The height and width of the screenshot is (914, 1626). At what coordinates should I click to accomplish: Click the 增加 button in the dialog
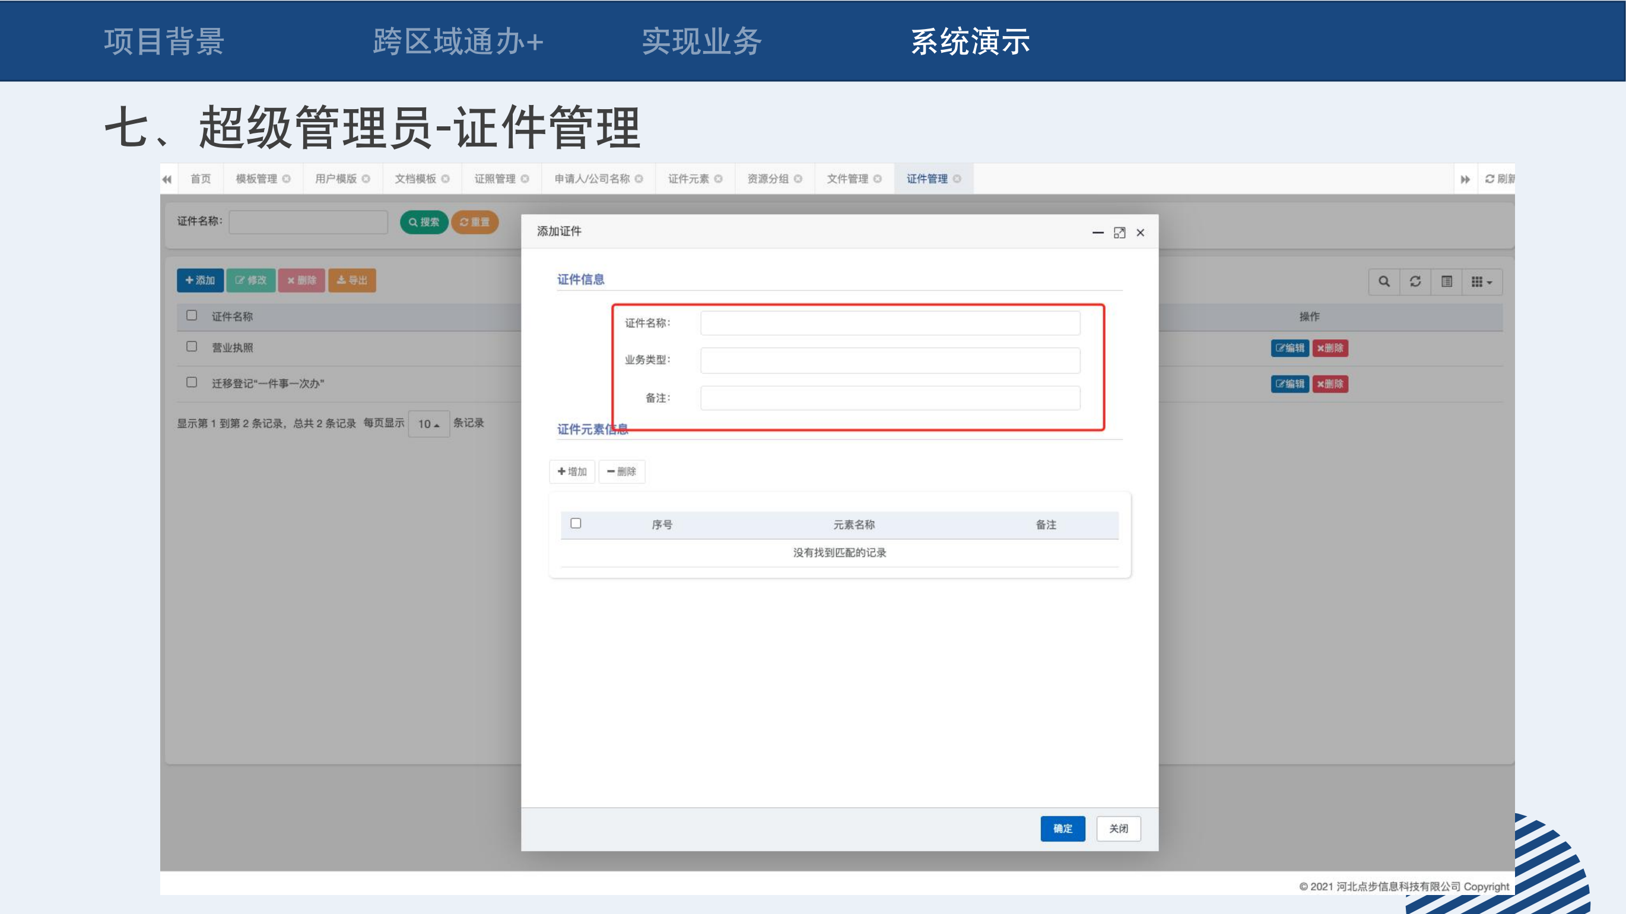pos(572,471)
